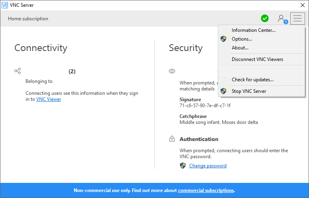
Task: Follow the VNC Viewer hyperlink
Action: pos(49,99)
